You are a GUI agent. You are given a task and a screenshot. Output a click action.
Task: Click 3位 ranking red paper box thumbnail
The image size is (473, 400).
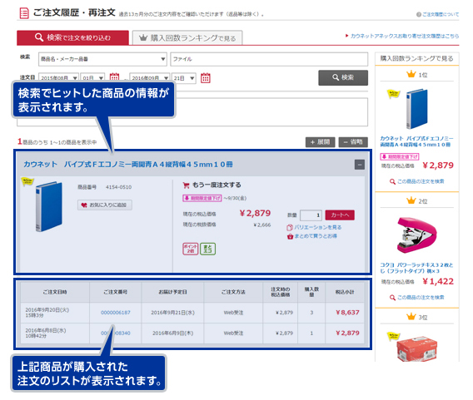(416, 349)
